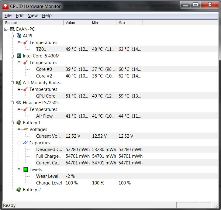Click the '-2 %' Wear Level value

(70, 176)
